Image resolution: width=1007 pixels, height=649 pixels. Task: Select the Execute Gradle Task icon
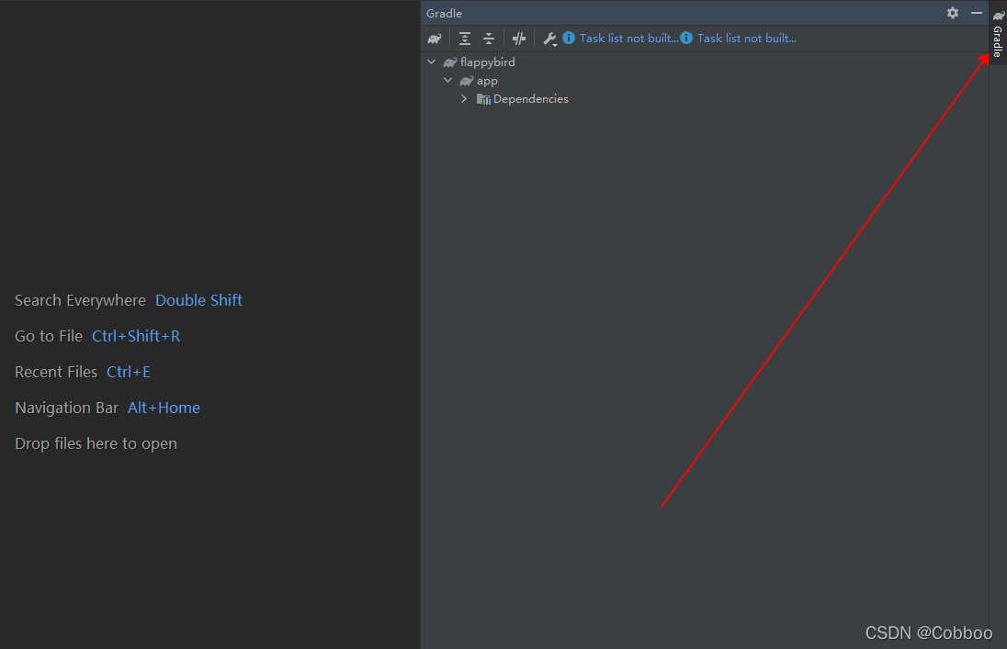pos(518,39)
